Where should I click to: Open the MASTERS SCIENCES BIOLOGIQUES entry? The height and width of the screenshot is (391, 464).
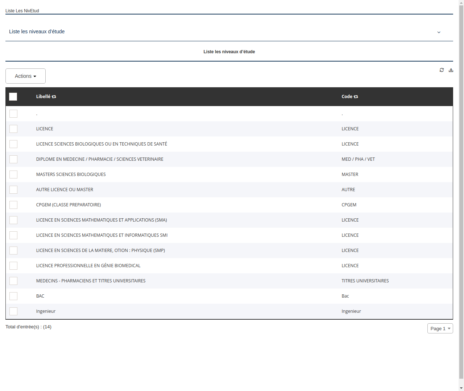[x=71, y=174]
